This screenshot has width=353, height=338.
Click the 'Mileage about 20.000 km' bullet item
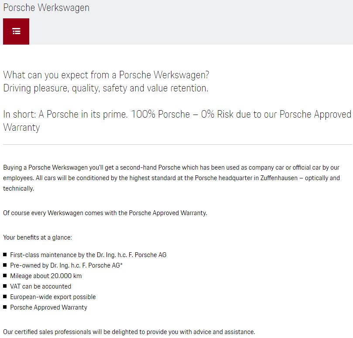46,276
